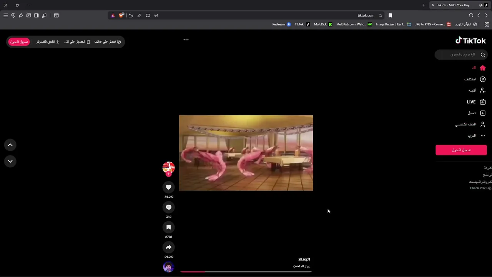Open the Restream bookmark
Screen dimensions: 492x277
[x=281, y=24]
